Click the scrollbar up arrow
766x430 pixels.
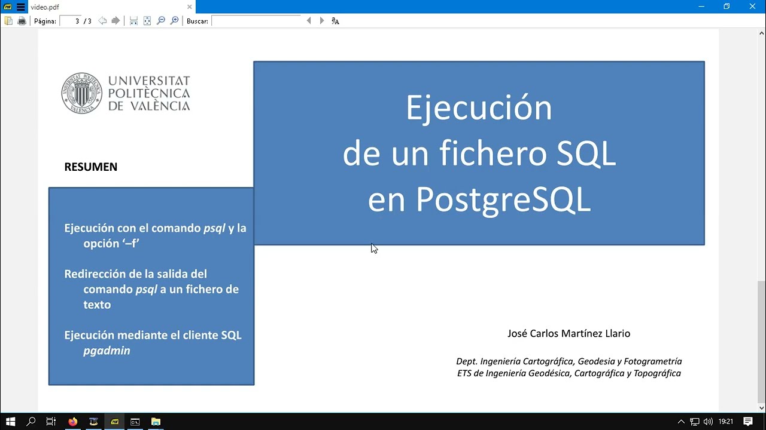pyautogui.click(x=761, y=33)
